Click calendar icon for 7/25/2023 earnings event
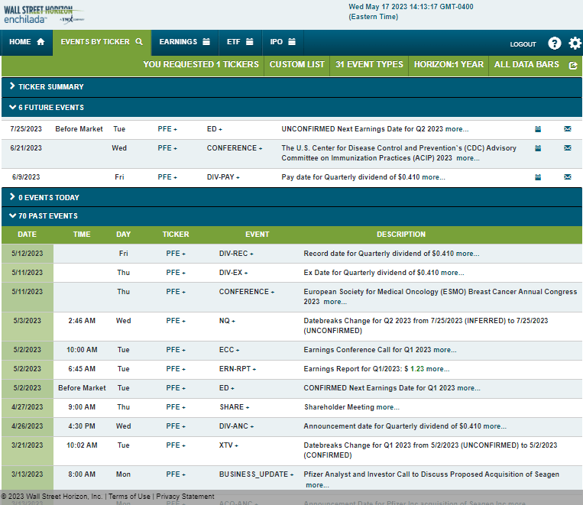583x505 pixels. (x=538, y=129)
